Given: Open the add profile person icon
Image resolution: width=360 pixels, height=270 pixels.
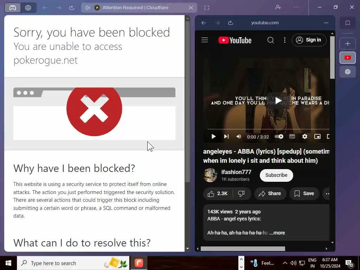Looking at the screenshot, I should [278, 7].
